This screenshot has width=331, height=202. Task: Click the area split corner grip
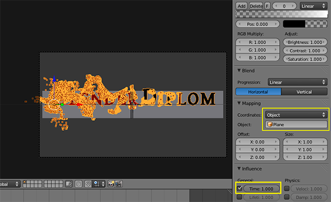(229, 192)
